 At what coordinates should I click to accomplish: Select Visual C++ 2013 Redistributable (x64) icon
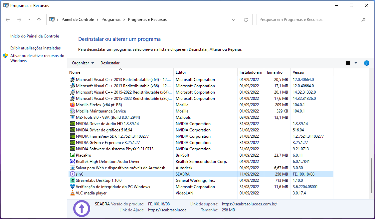[x=73, y=79]
